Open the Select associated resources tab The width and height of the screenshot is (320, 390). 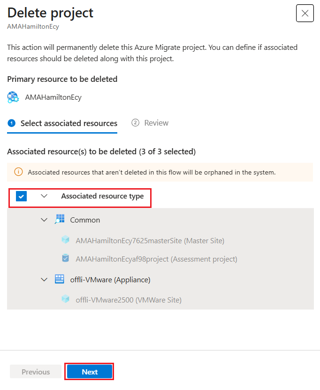tap(62, 123)
